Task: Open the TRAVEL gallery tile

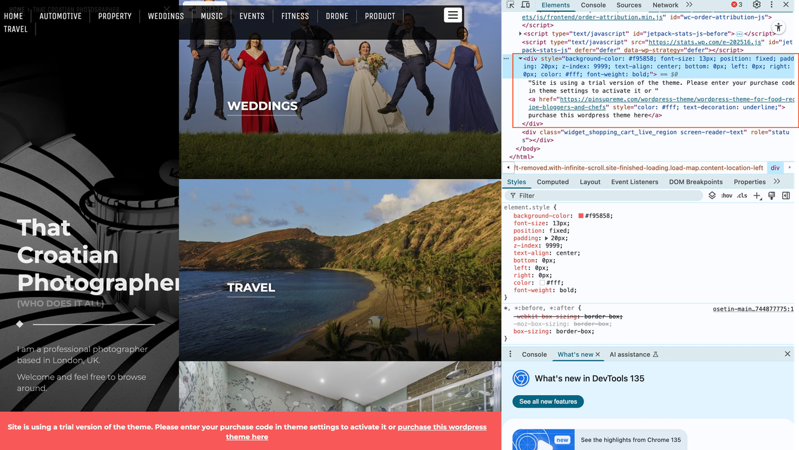Action: [340, 270]
